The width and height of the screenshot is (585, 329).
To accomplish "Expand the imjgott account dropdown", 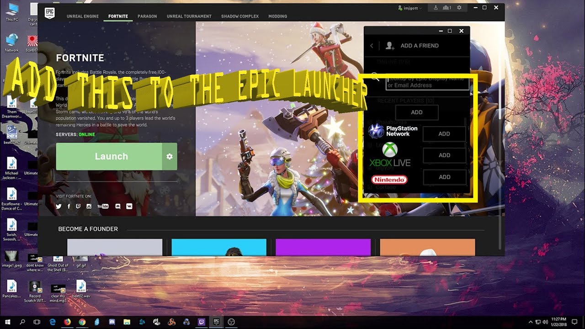I will 410,8.
